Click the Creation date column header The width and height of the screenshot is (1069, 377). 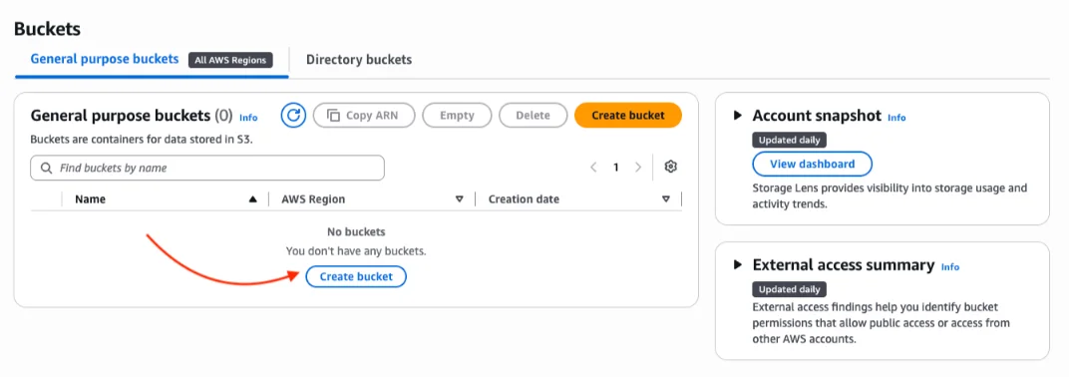pos(524,199)
